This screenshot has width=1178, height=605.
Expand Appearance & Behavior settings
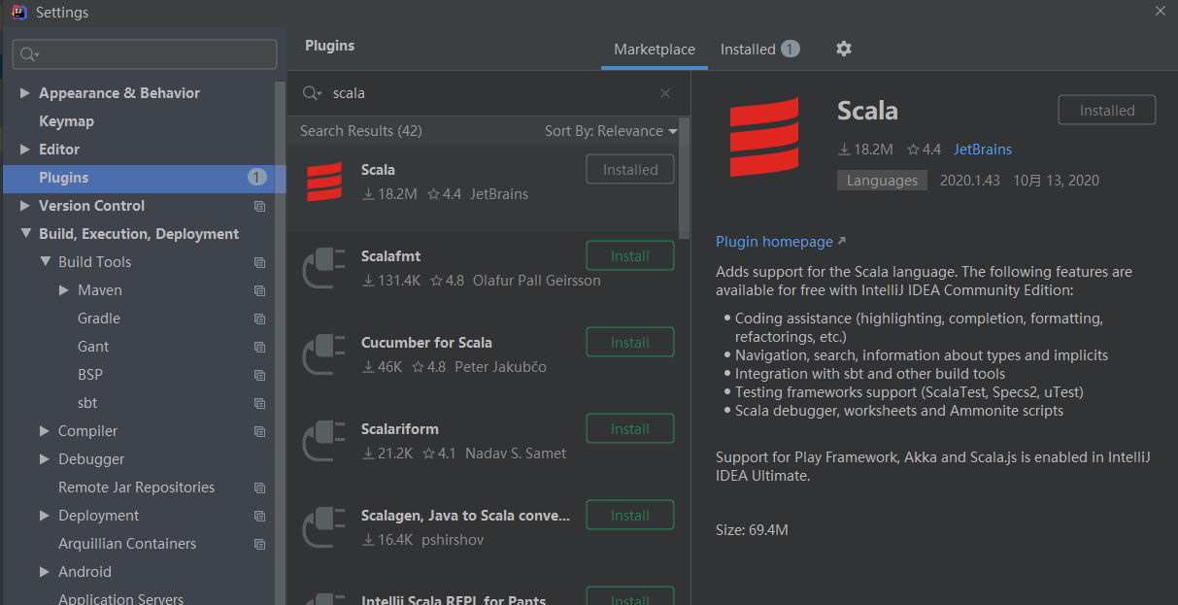25,93
